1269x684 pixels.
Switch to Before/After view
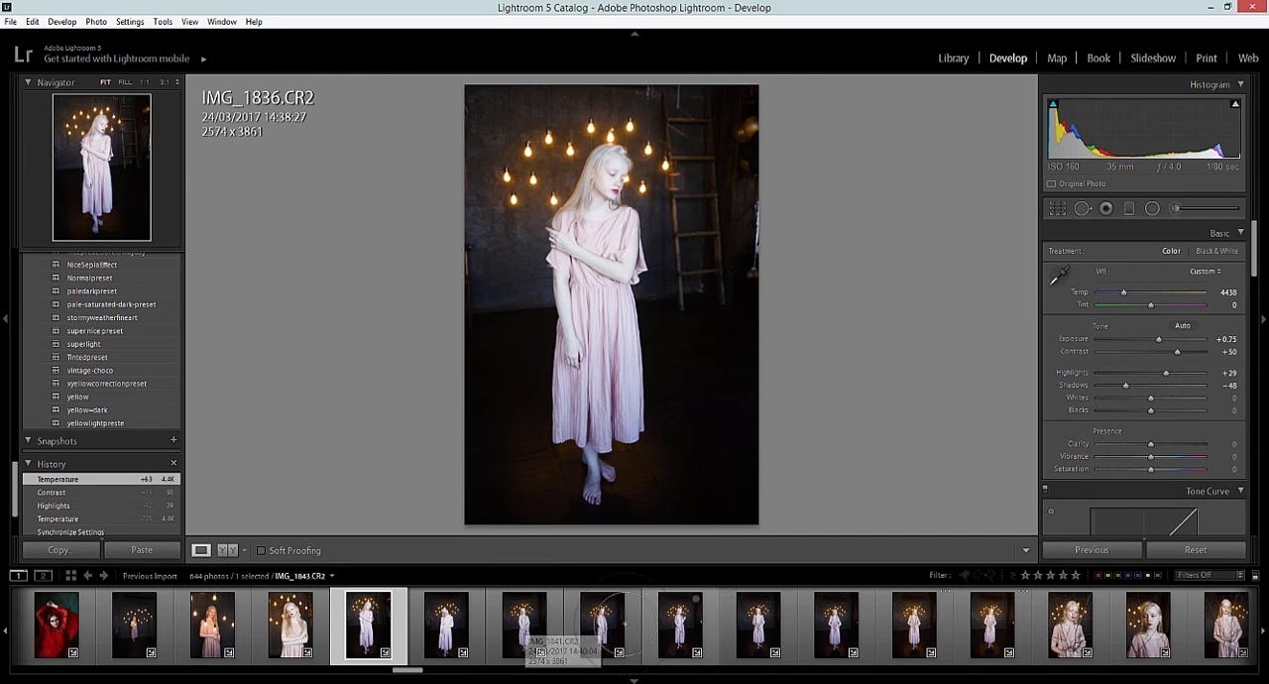pyautogui.click(x=228, y=550)
